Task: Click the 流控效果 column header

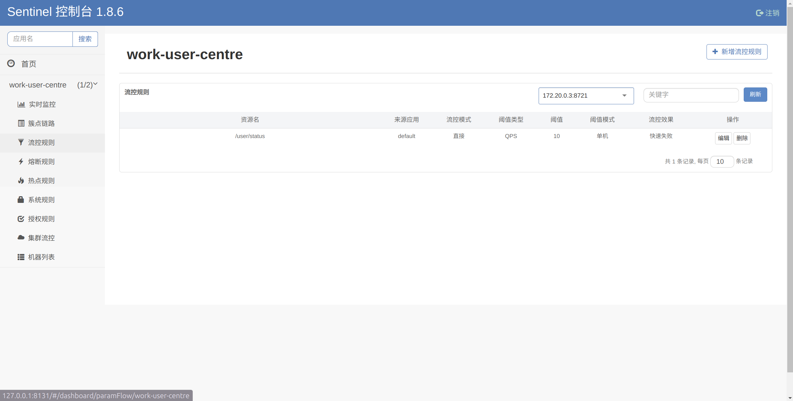Action: [x=661, y=120]
